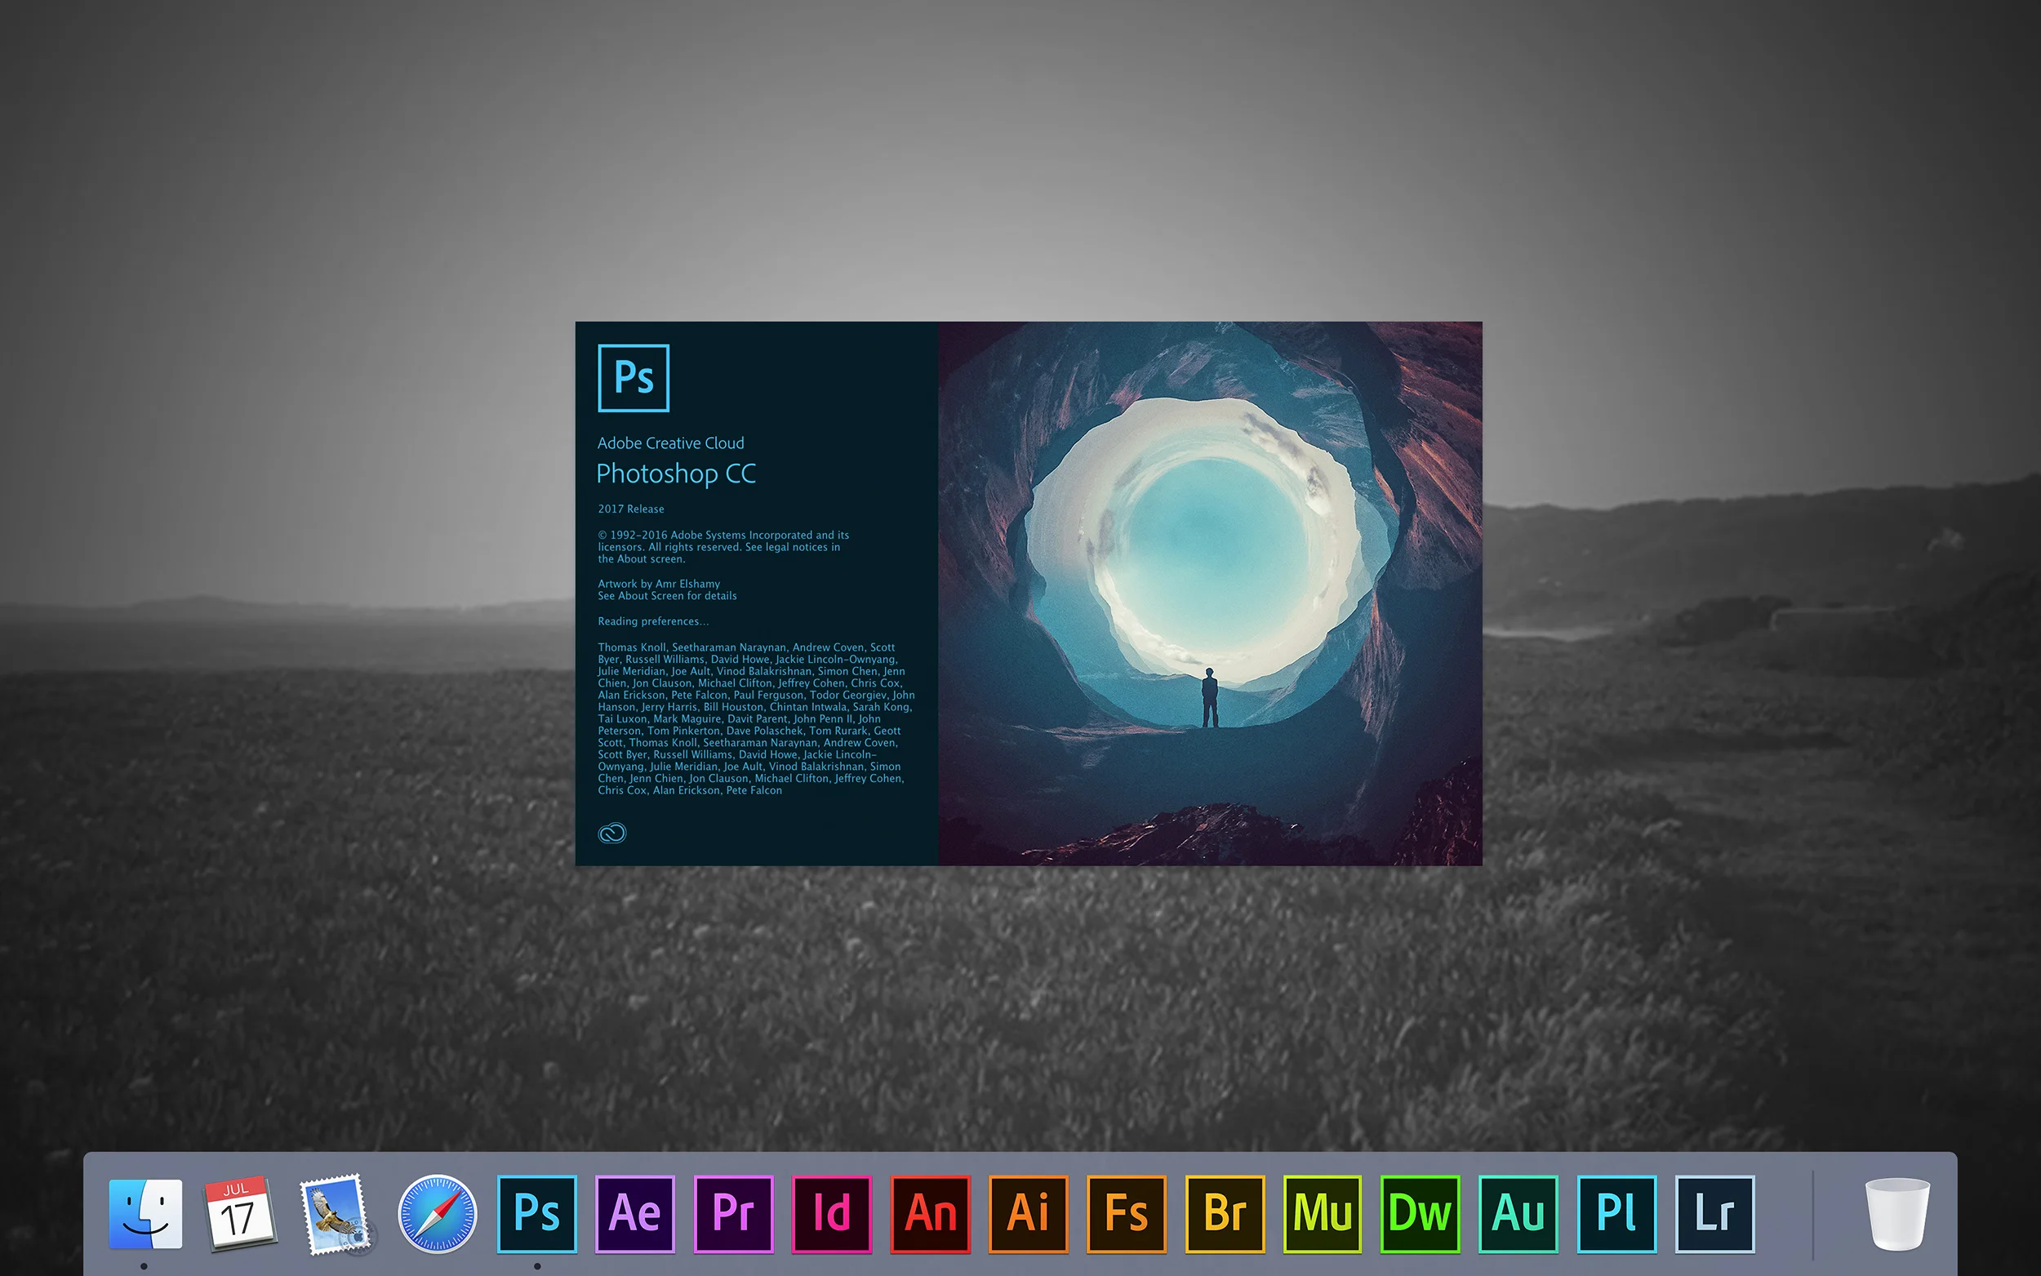Open Adobe Fuse (Fs) from the dock

tap(1126, 1214)
